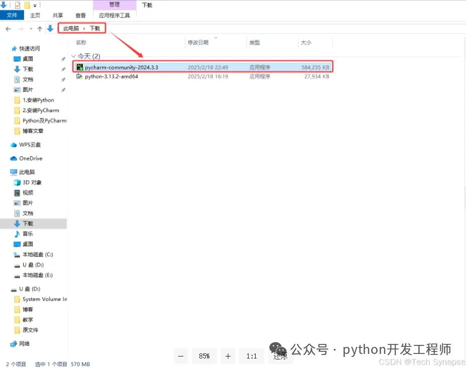Click 此电脑 in the address path
This screenshot has width=466, height=368.
pos(71,28)
